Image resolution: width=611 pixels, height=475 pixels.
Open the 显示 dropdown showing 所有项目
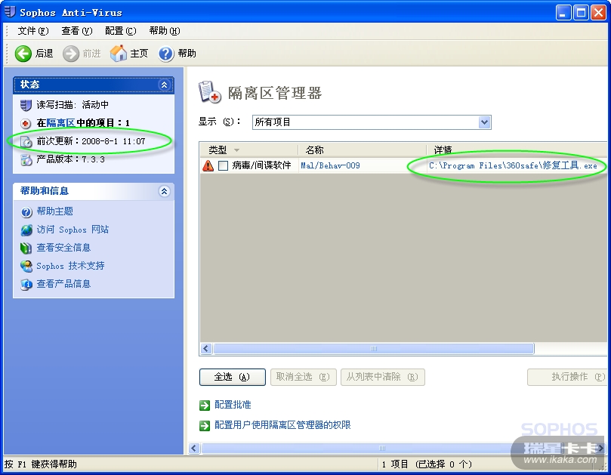pos(372,122)
